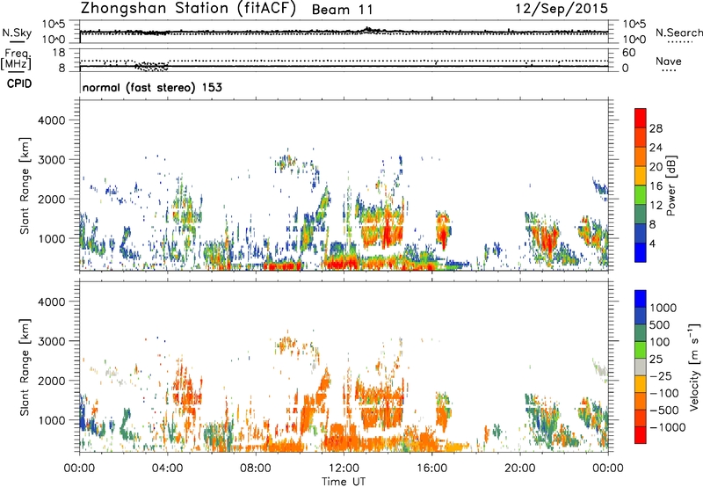Viewport: 703px width, 487px height.
Task: Click the '18' frequency axis tick
Action: (59, 53)
